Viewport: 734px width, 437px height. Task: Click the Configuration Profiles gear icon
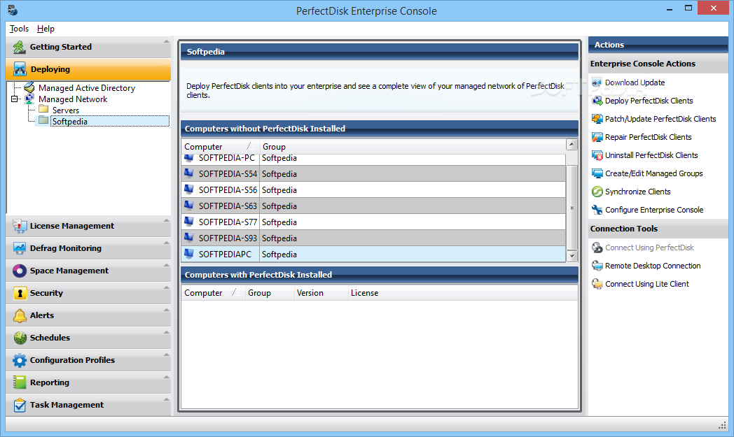(20, 360)
